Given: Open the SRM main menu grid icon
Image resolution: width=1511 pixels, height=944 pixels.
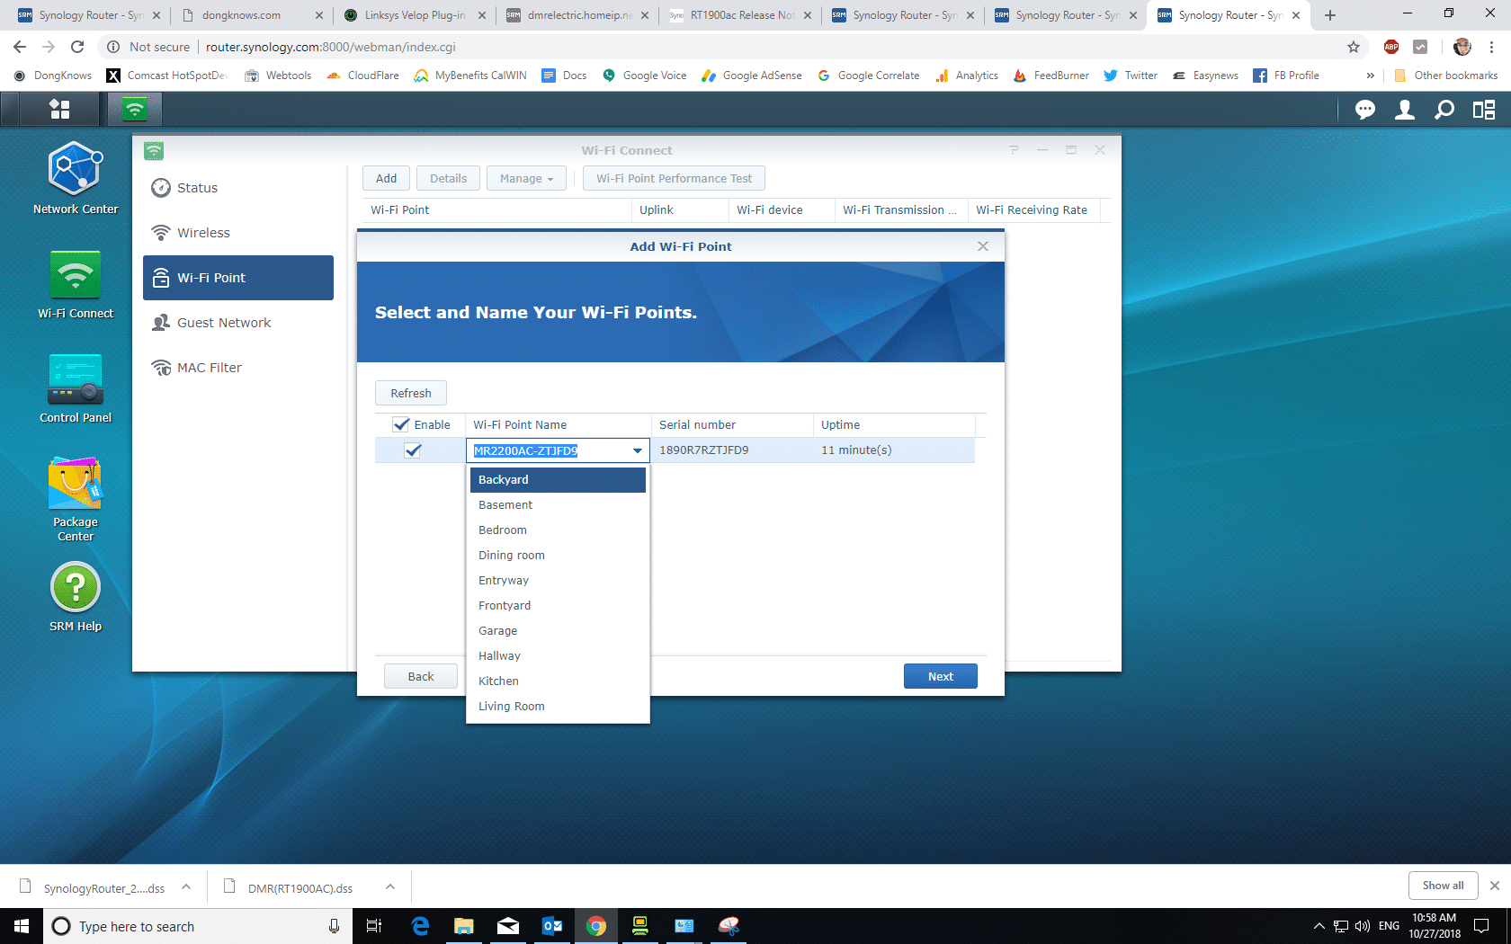Looking at the screenshot, I should (x=59, y=110).
